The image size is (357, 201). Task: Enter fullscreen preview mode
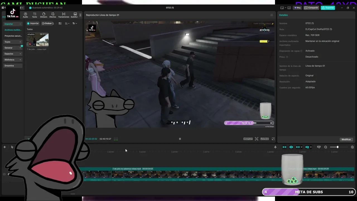click(x=273, y=139)
